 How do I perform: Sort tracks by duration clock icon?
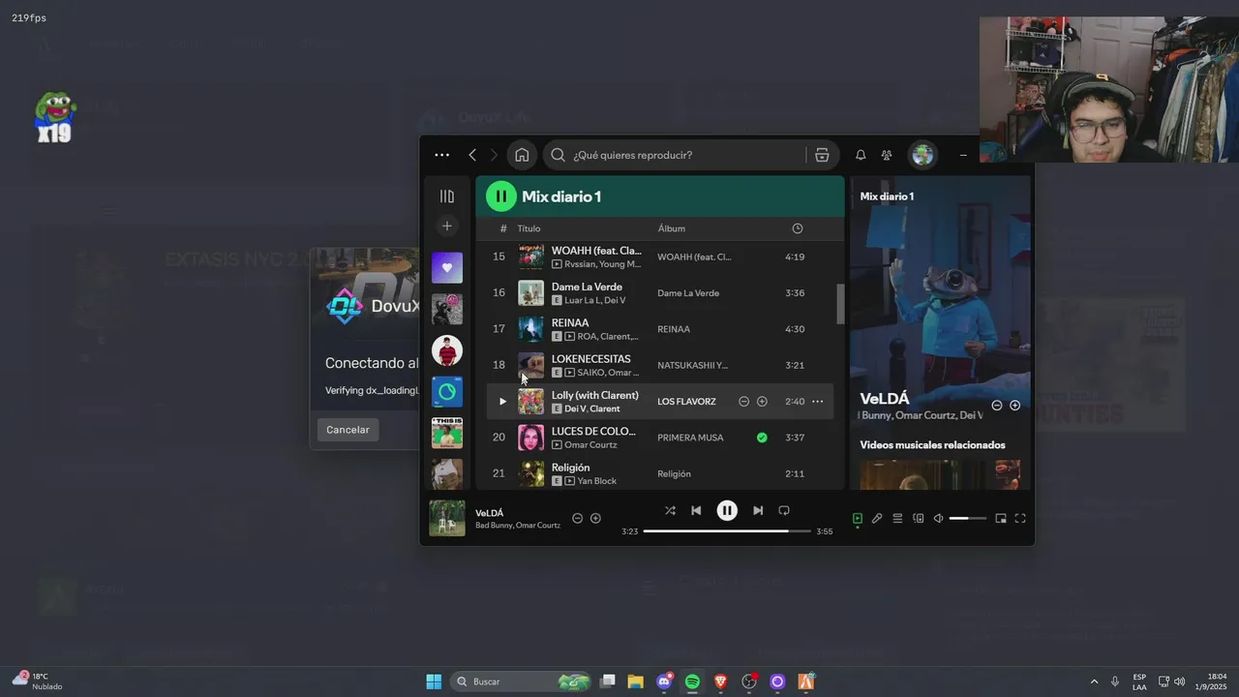click(x=797, y=228)
